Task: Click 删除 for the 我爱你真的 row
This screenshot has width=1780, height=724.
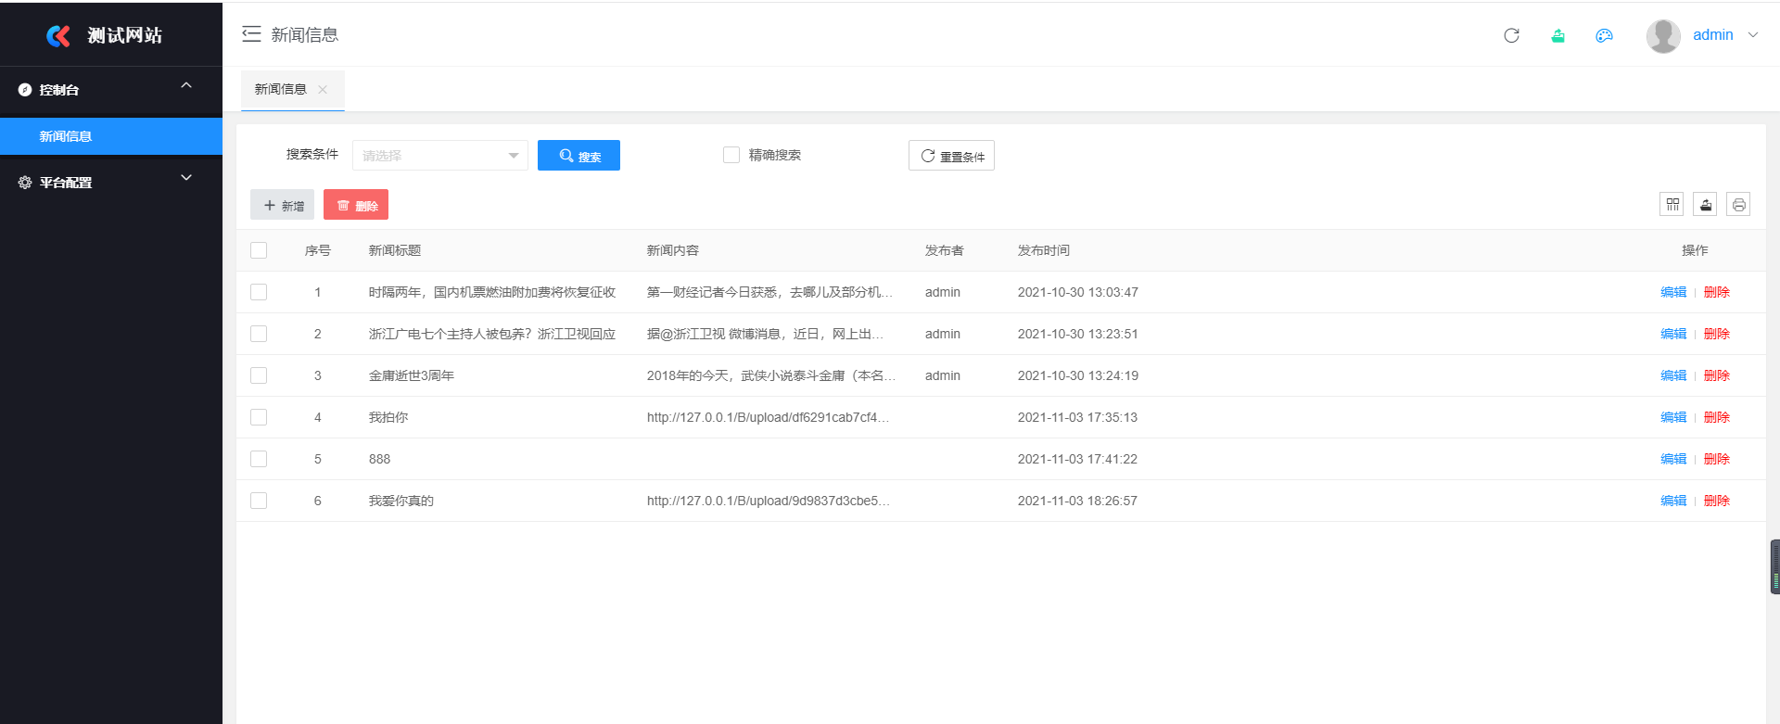Action: pyautogui.click(x=1717, y=501)
